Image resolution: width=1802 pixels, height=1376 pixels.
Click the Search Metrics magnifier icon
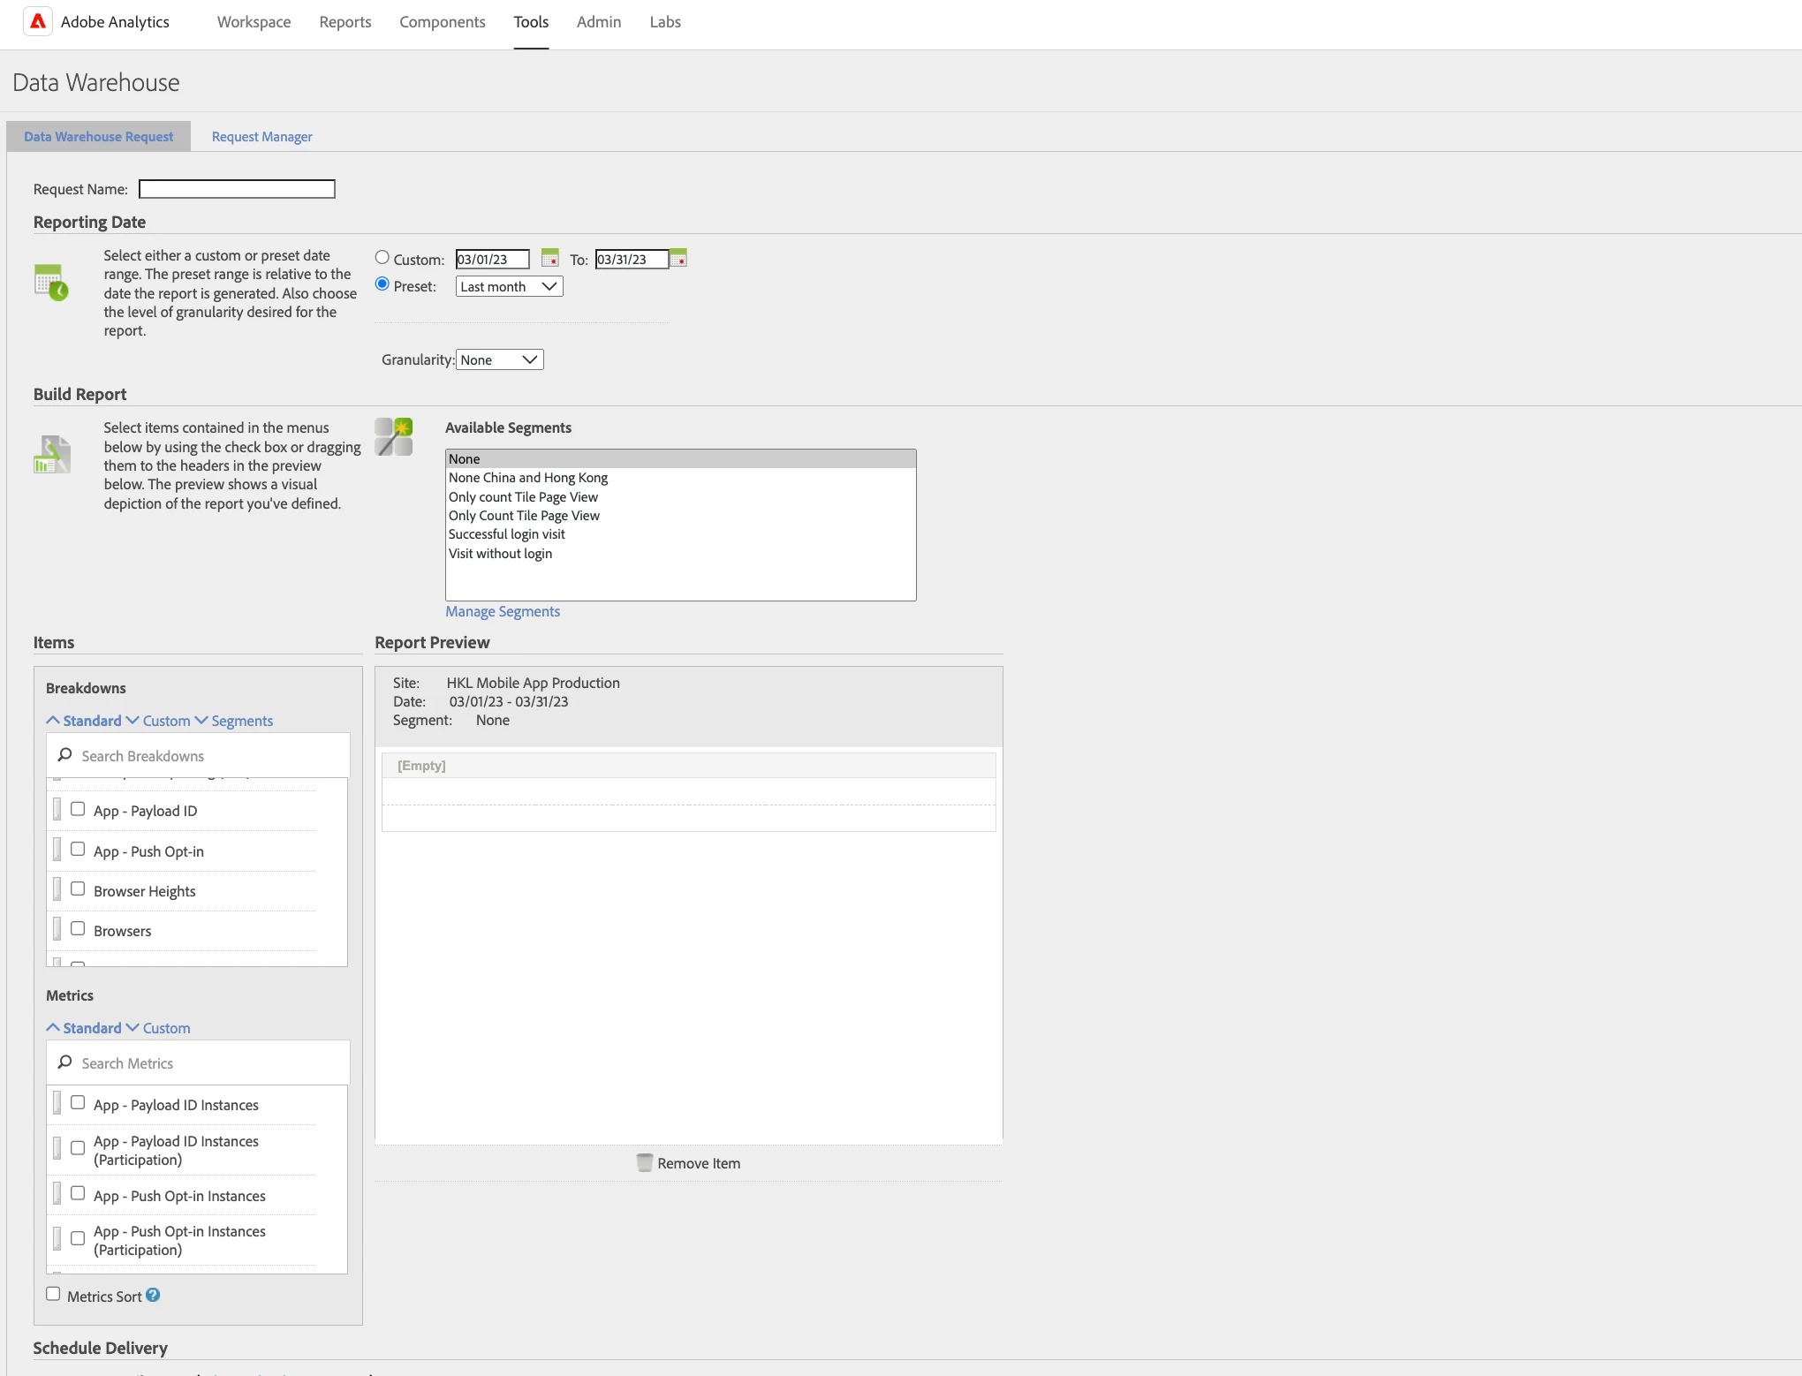tap(64, 1062)
